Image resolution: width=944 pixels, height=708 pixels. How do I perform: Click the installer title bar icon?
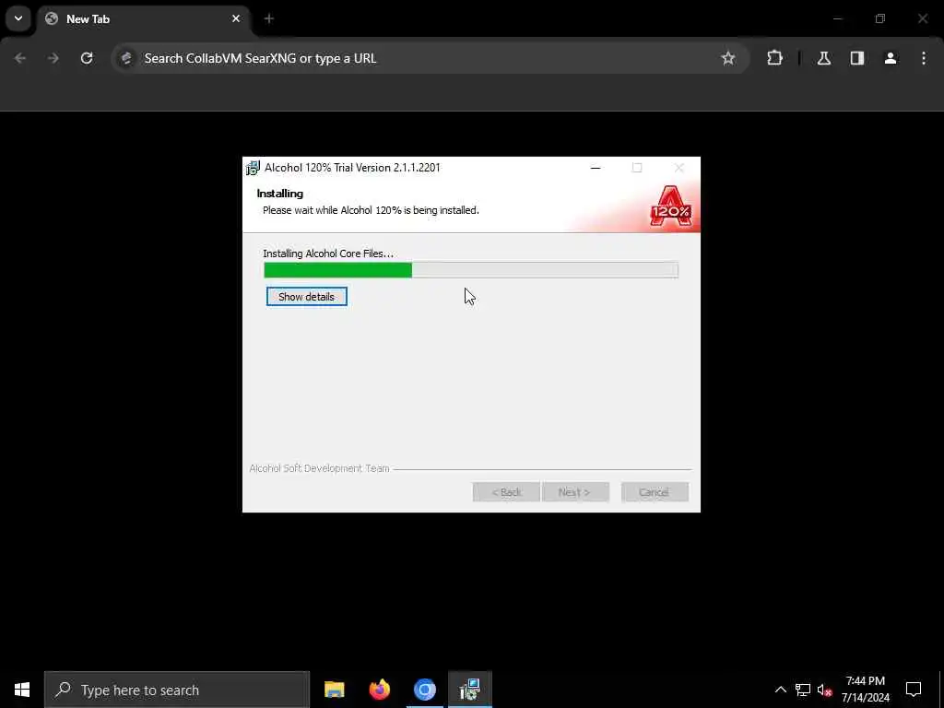point(253,168)
